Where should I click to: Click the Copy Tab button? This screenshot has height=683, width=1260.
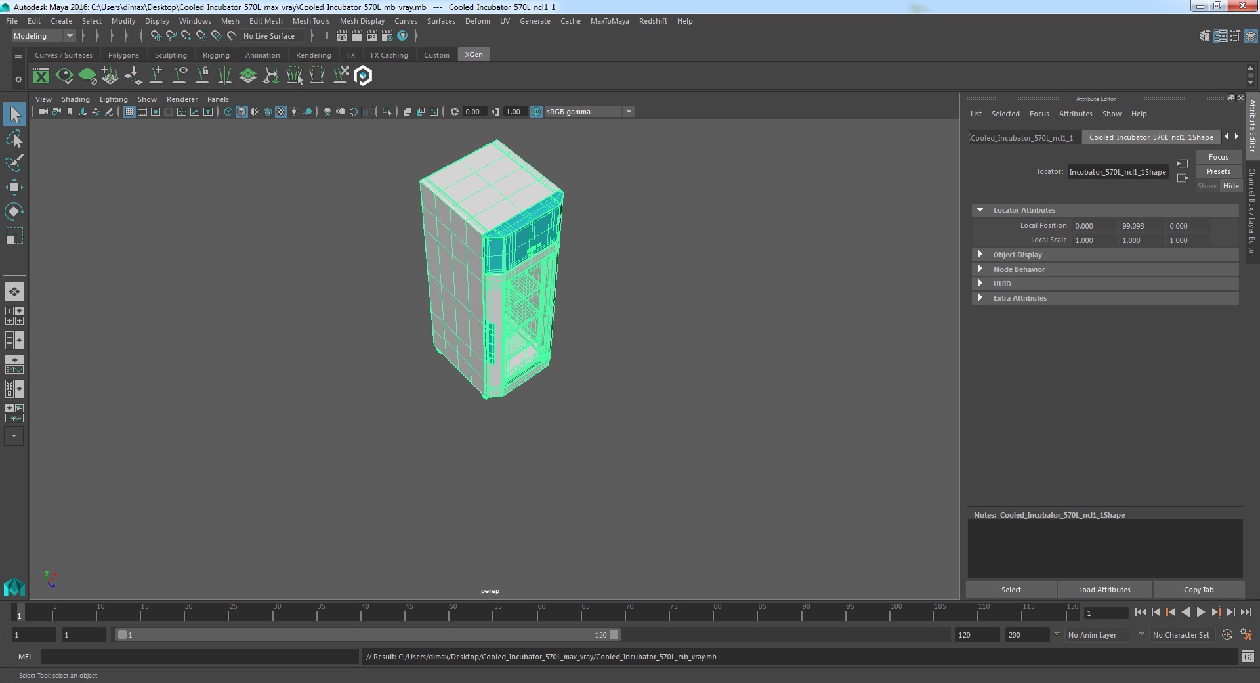1198,590
